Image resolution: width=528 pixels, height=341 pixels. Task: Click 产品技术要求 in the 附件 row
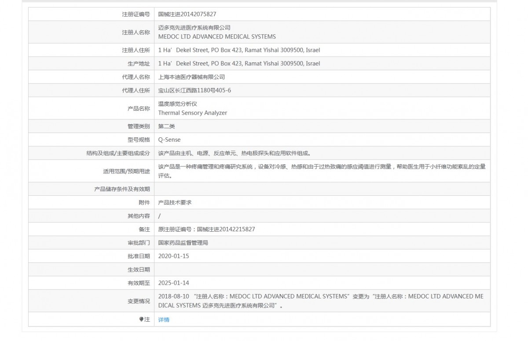[175, 202]
